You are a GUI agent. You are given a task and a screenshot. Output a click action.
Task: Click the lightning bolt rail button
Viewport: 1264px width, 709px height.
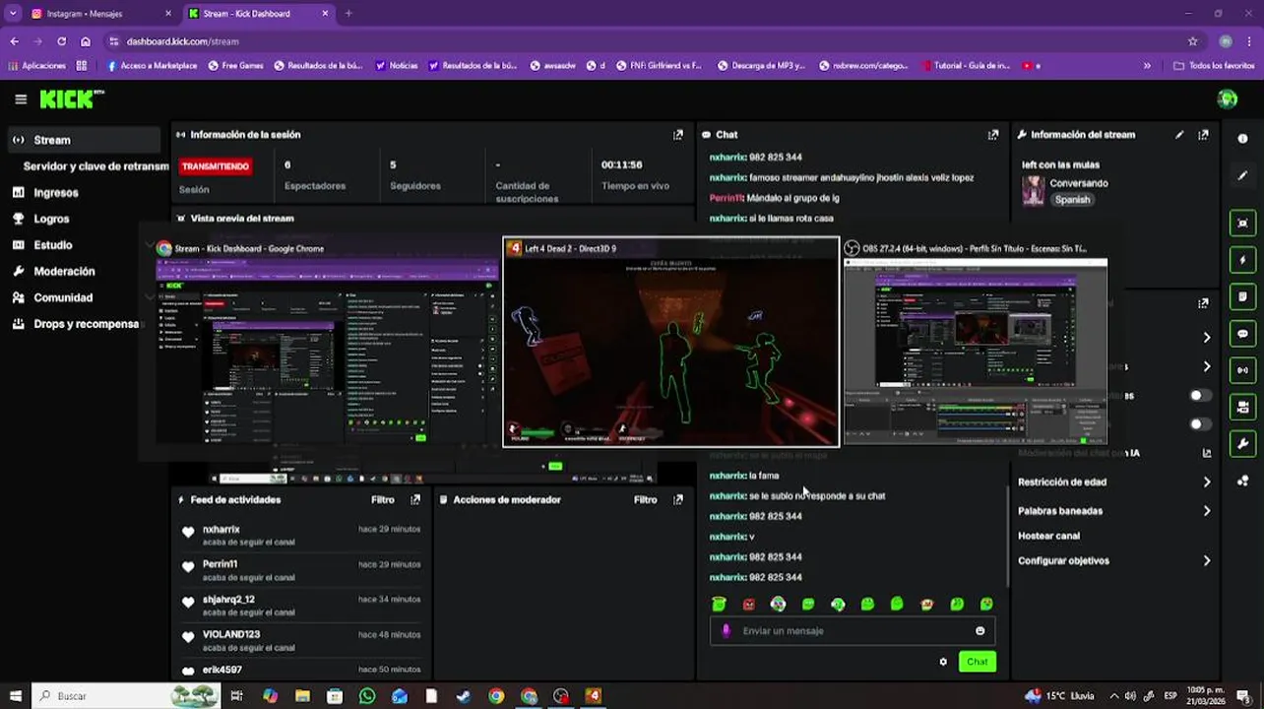point(1242,261)
